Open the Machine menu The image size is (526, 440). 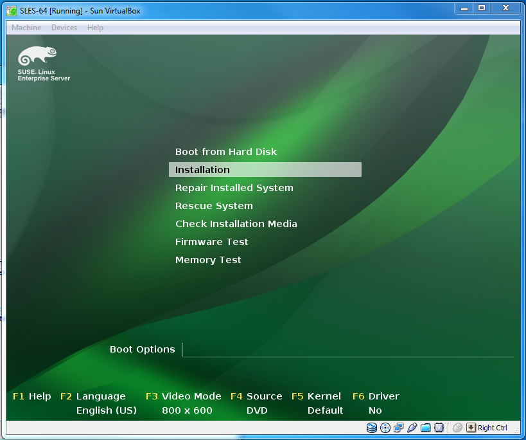pyautogui.click(x=26, y=28)
